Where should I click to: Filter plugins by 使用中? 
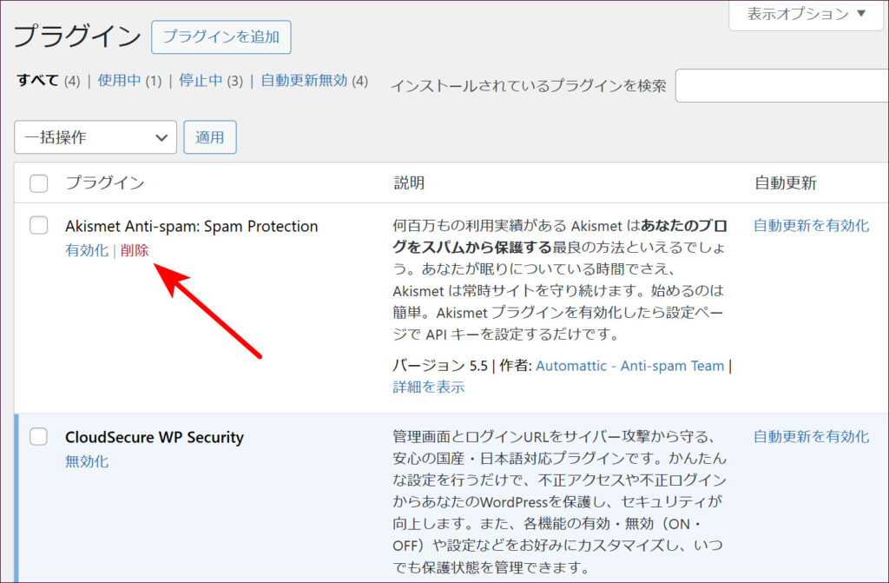coord(119,81)
